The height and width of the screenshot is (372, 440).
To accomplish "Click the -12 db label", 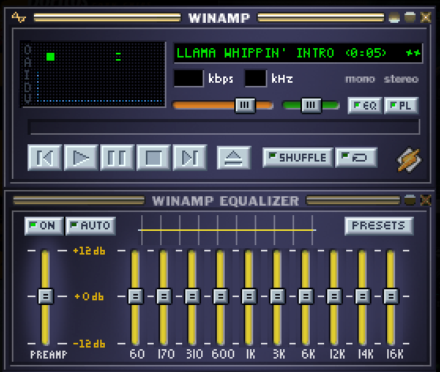I will pyautogui.click(x=89, y=344).
